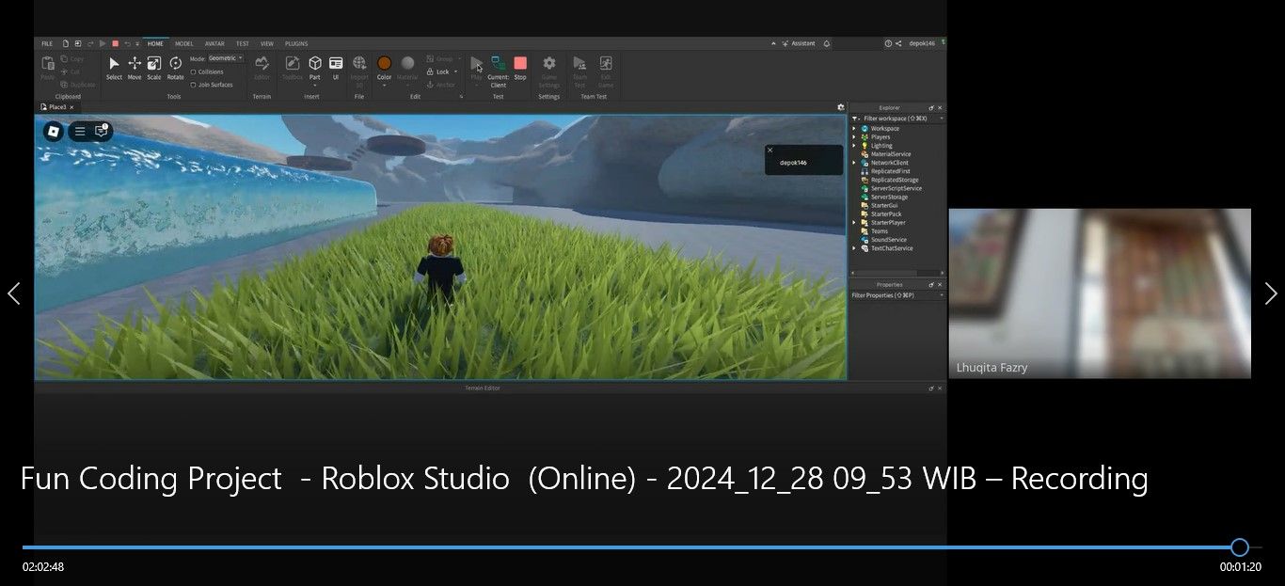Screen dimensions: 1285x586
Task: Click the Lhuqita Fazry webcam thumbnail
Action: coord(1100,293)
